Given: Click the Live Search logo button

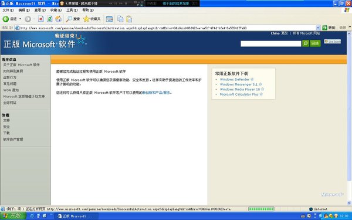Looking at the screenshot, I should [x=333, y=42].
